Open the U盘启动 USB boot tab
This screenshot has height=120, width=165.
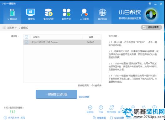tap(12, 15)
